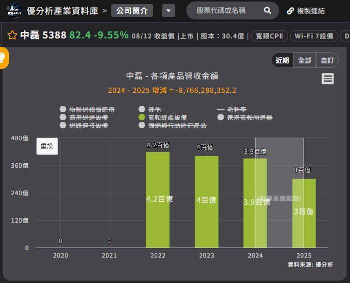Image resolution: width=350 pixels, height=283 pixels.
Task: Click the 480億 y-axis label
Action: 19,138
